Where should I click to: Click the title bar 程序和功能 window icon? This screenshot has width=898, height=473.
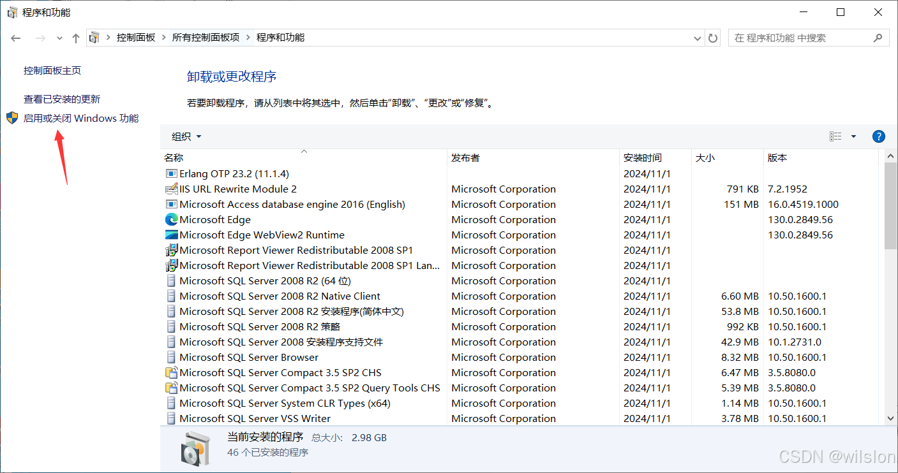pyautogui.click(x=12, y=12)
